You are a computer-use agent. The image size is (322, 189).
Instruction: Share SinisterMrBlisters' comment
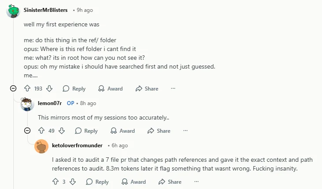[147, 88]
